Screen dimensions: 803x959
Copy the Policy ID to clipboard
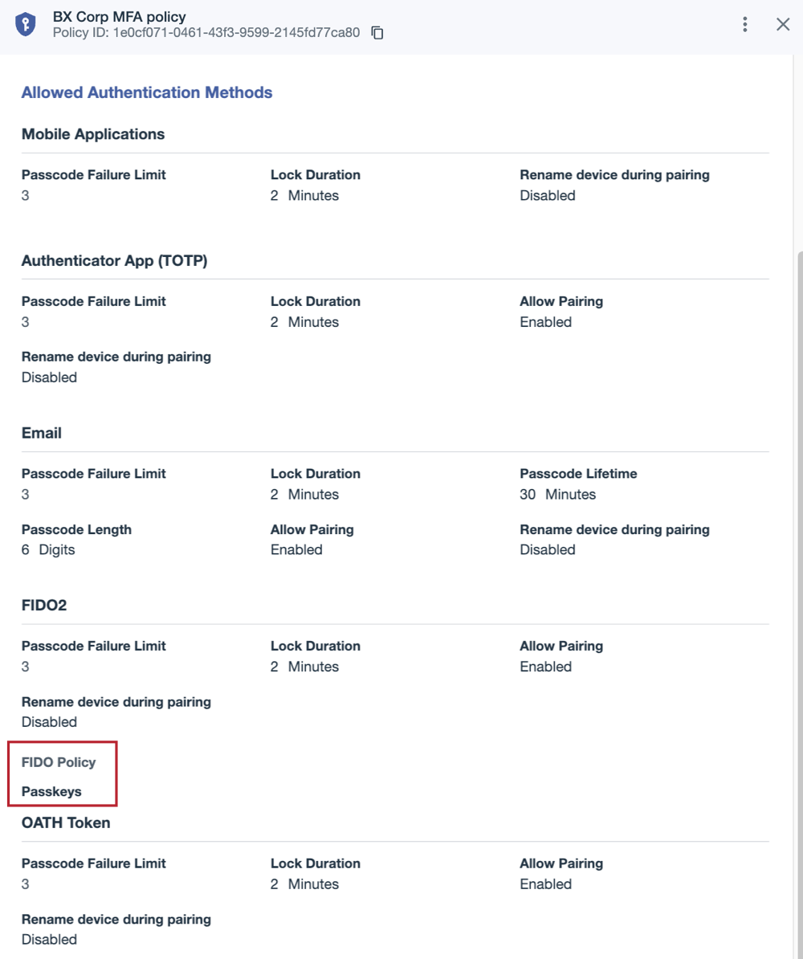[377, 32]
